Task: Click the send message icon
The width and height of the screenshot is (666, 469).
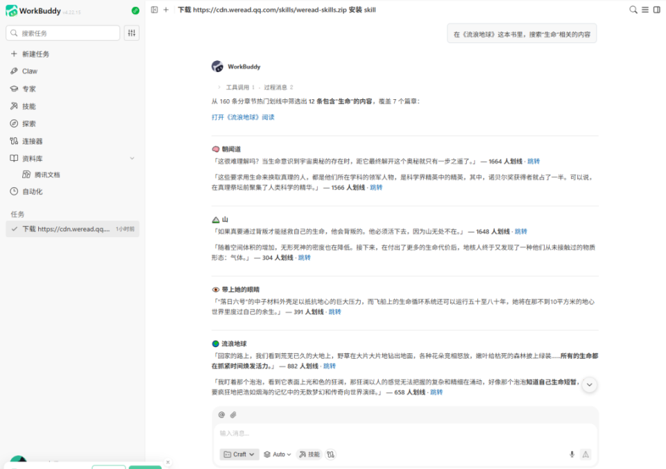Action: tap(586, 454)
